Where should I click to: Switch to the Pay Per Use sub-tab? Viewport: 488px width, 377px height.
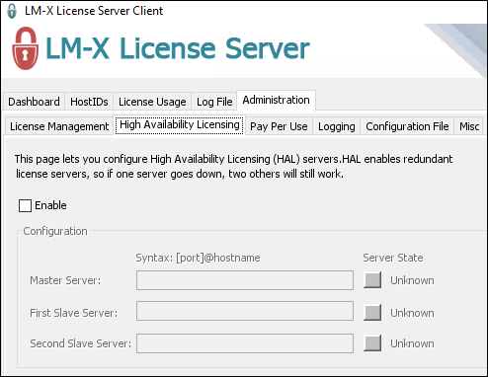(279, 126)
